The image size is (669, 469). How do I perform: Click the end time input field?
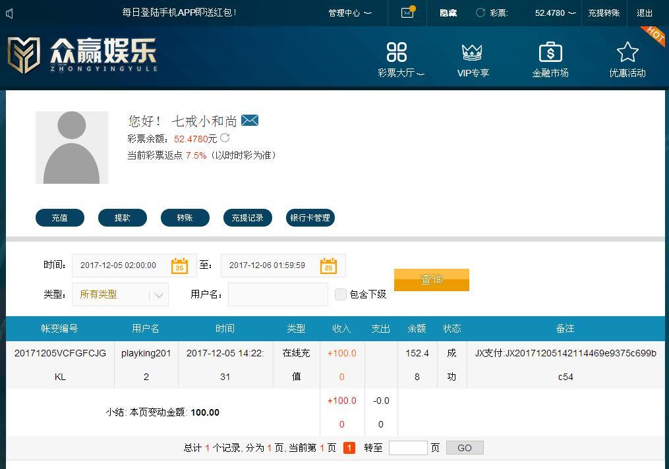pos(283,265)
